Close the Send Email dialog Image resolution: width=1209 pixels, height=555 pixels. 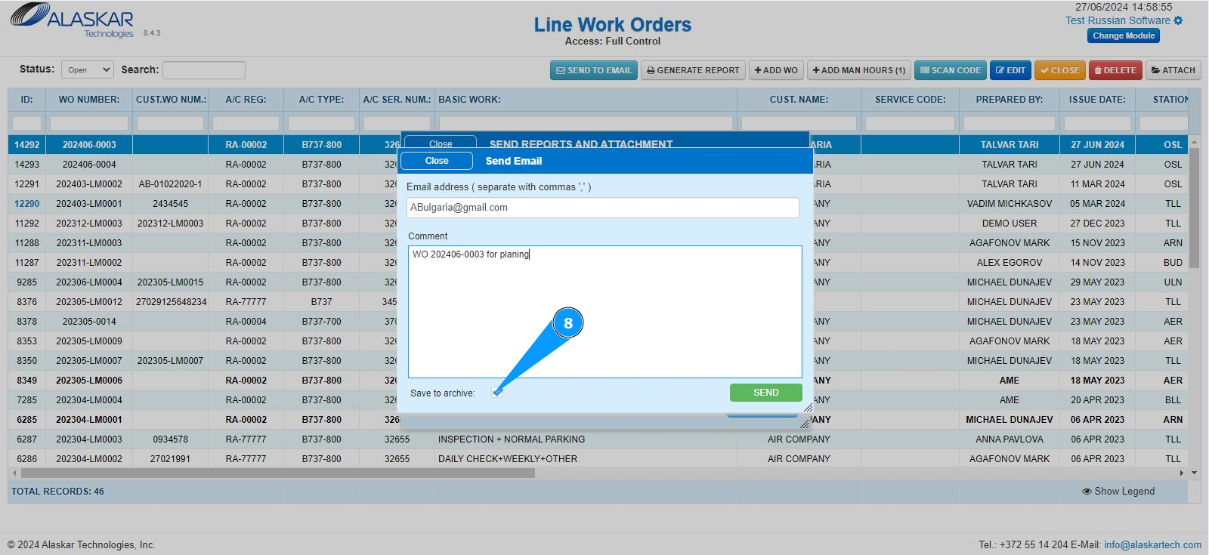(437, 161)
